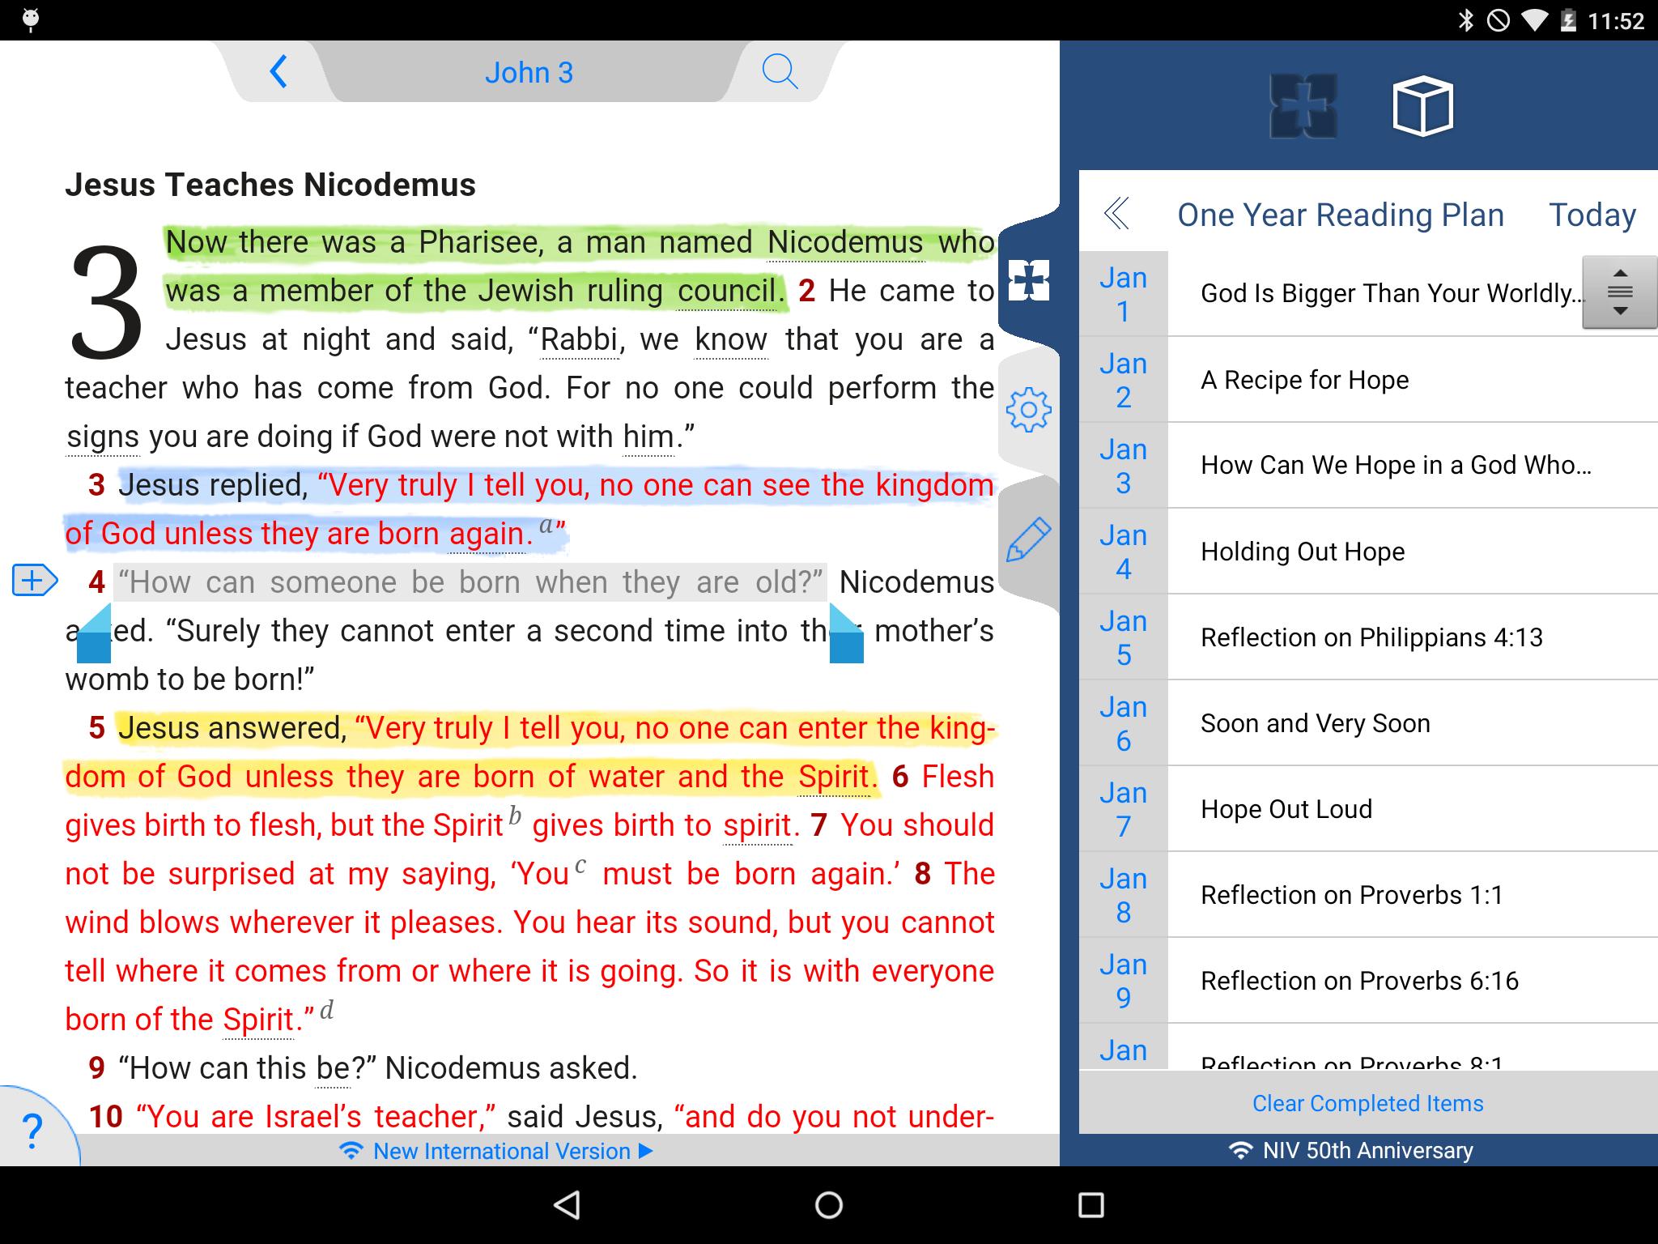The width and height of the screenshot is (1658, 1244).
Task: Select the Jan 6 date cell
Action: (1124, 723)
